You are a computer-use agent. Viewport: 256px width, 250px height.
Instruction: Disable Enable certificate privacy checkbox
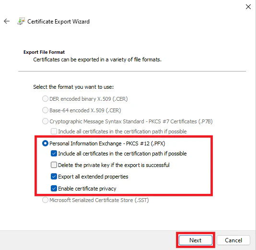pyautogui.click(x=54, y=189)
